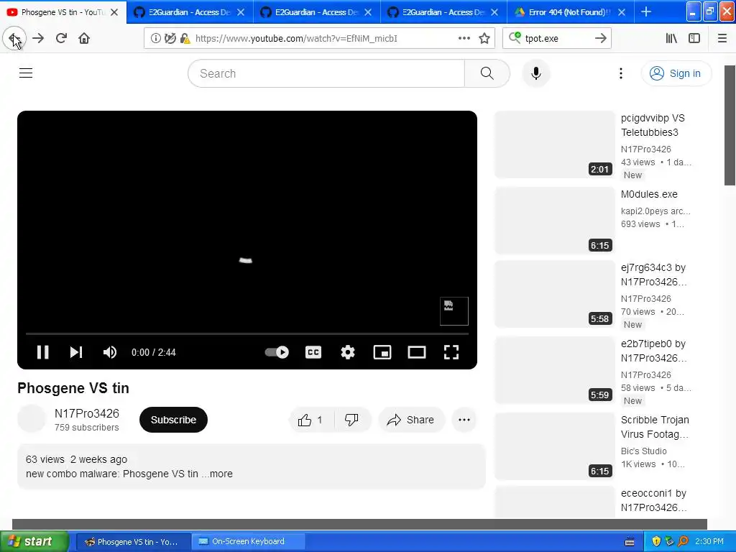Focus the YouTube Search field

coord(326,73)
